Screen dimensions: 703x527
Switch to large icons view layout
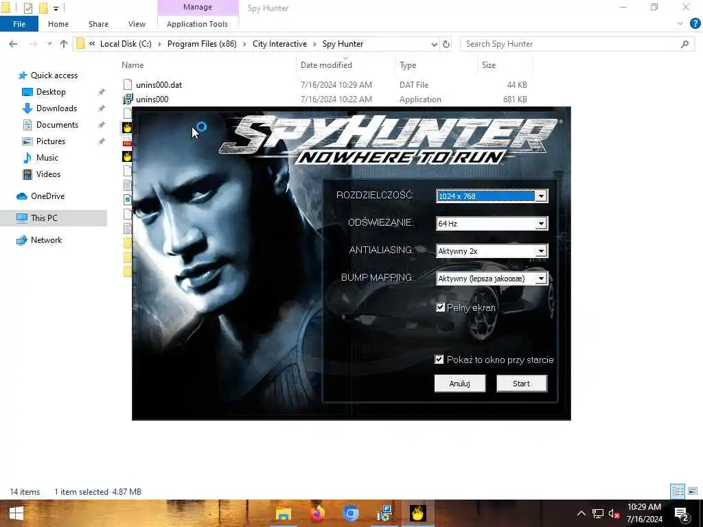693,491
